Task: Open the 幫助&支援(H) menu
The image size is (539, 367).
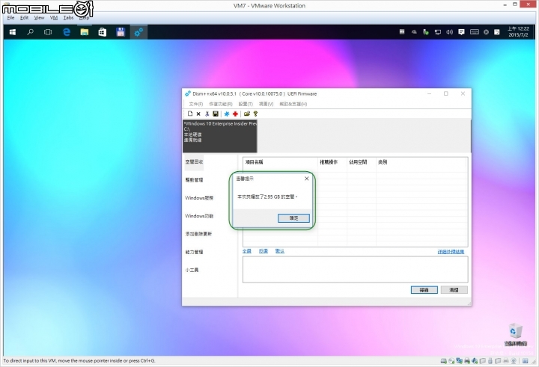Action: coord(293,104)
